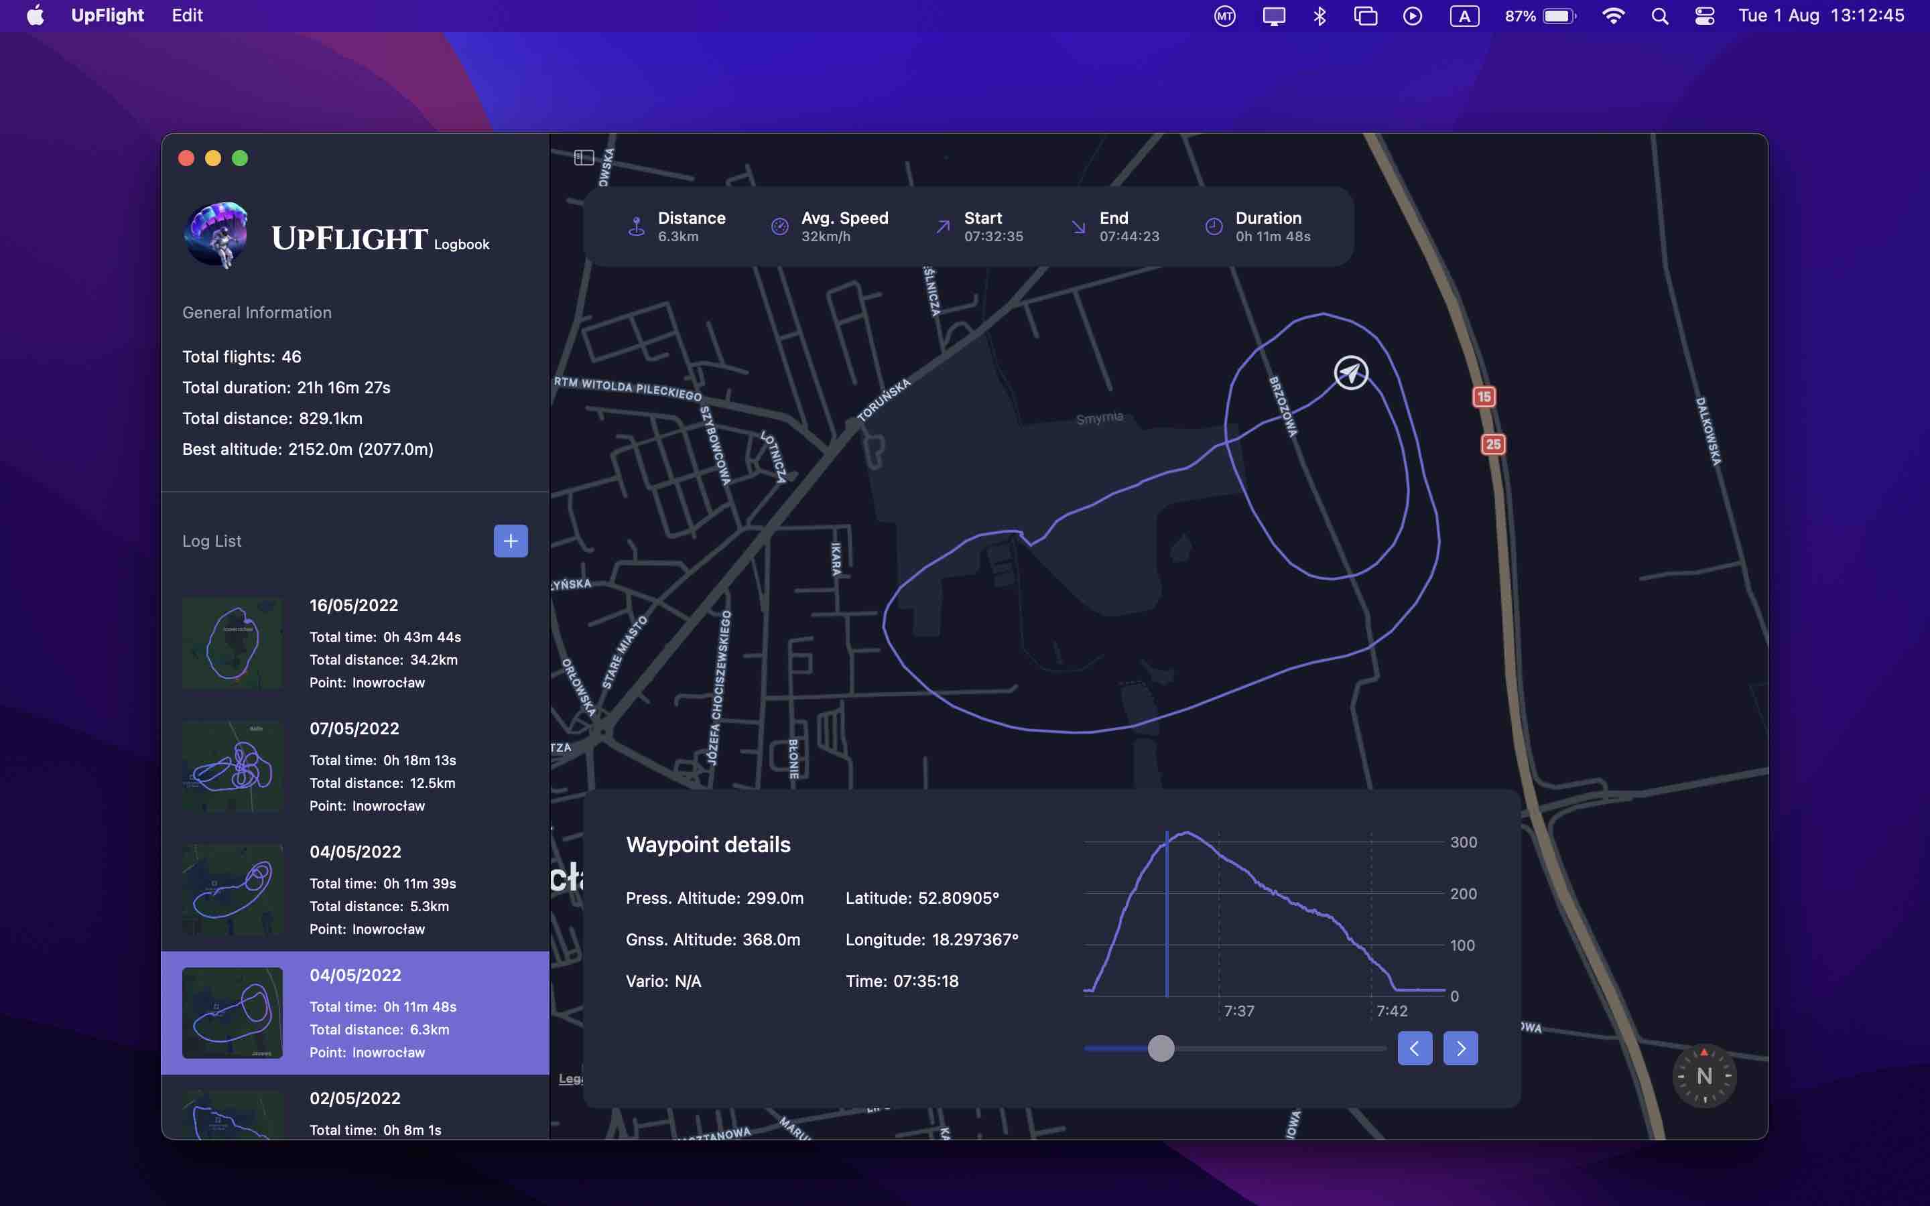Click the MT circle menu bar icon

[x=1225, y=16]
